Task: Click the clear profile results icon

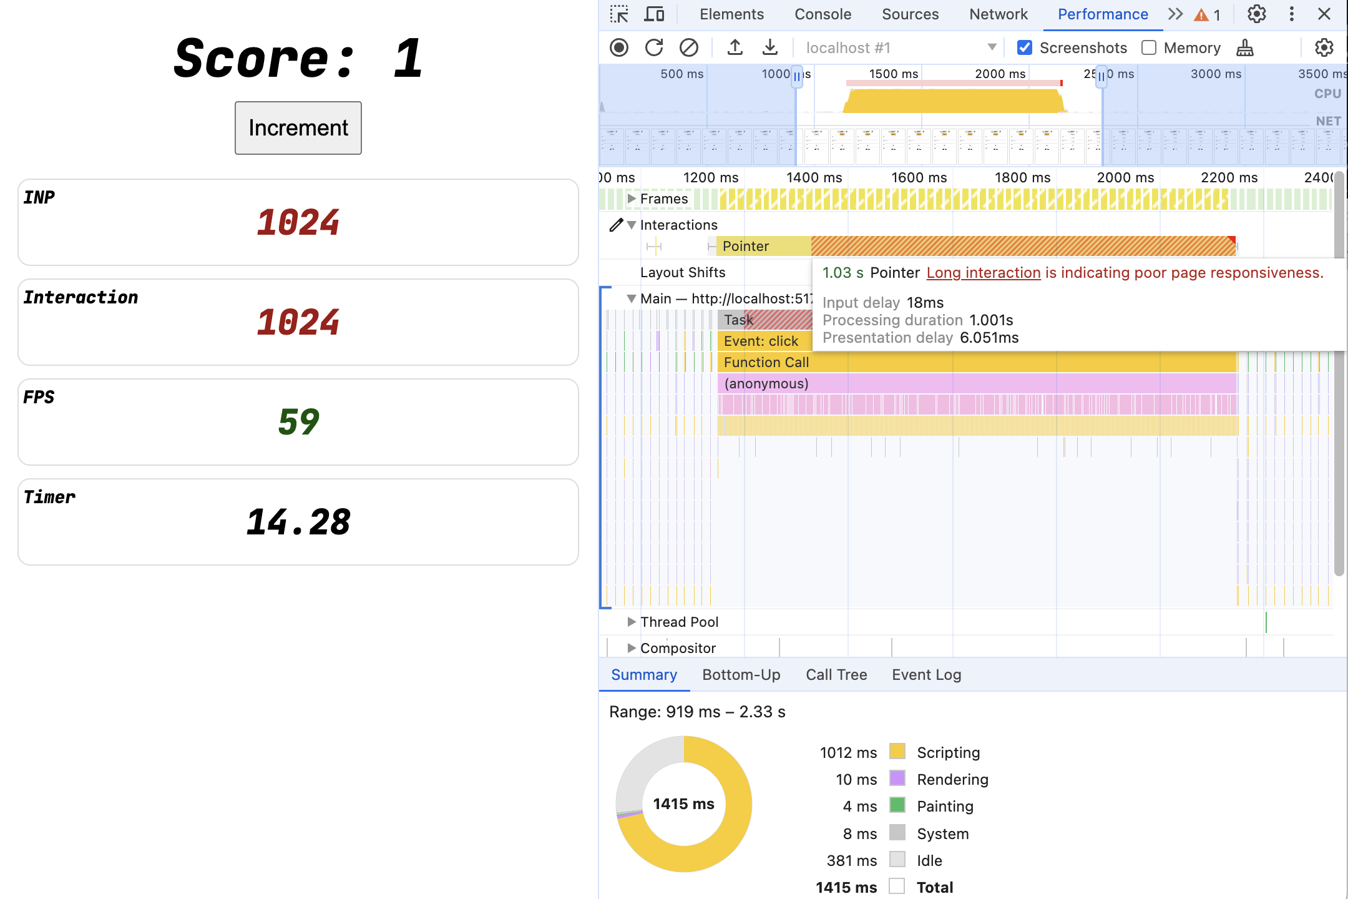Action: click(688, 47)
